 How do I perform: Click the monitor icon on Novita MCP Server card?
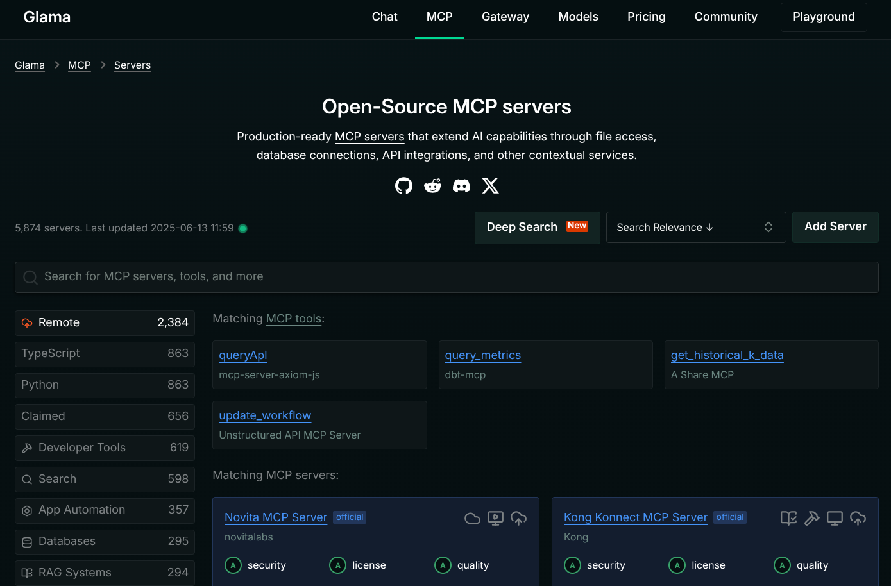point(495,518)
